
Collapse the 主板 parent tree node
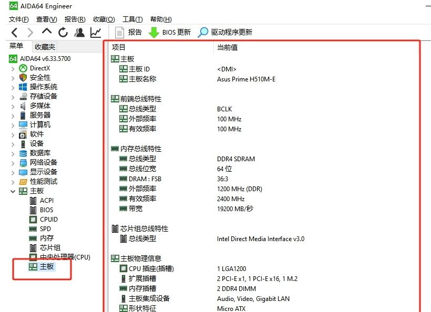coord(13,191)
